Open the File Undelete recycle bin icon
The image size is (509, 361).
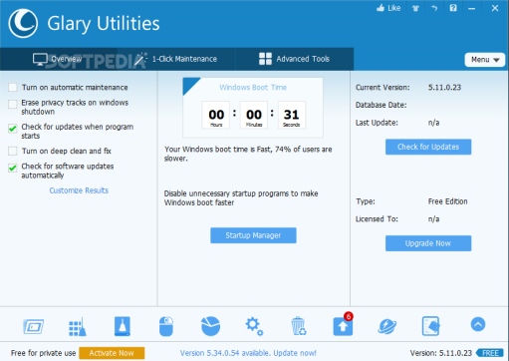299,326
